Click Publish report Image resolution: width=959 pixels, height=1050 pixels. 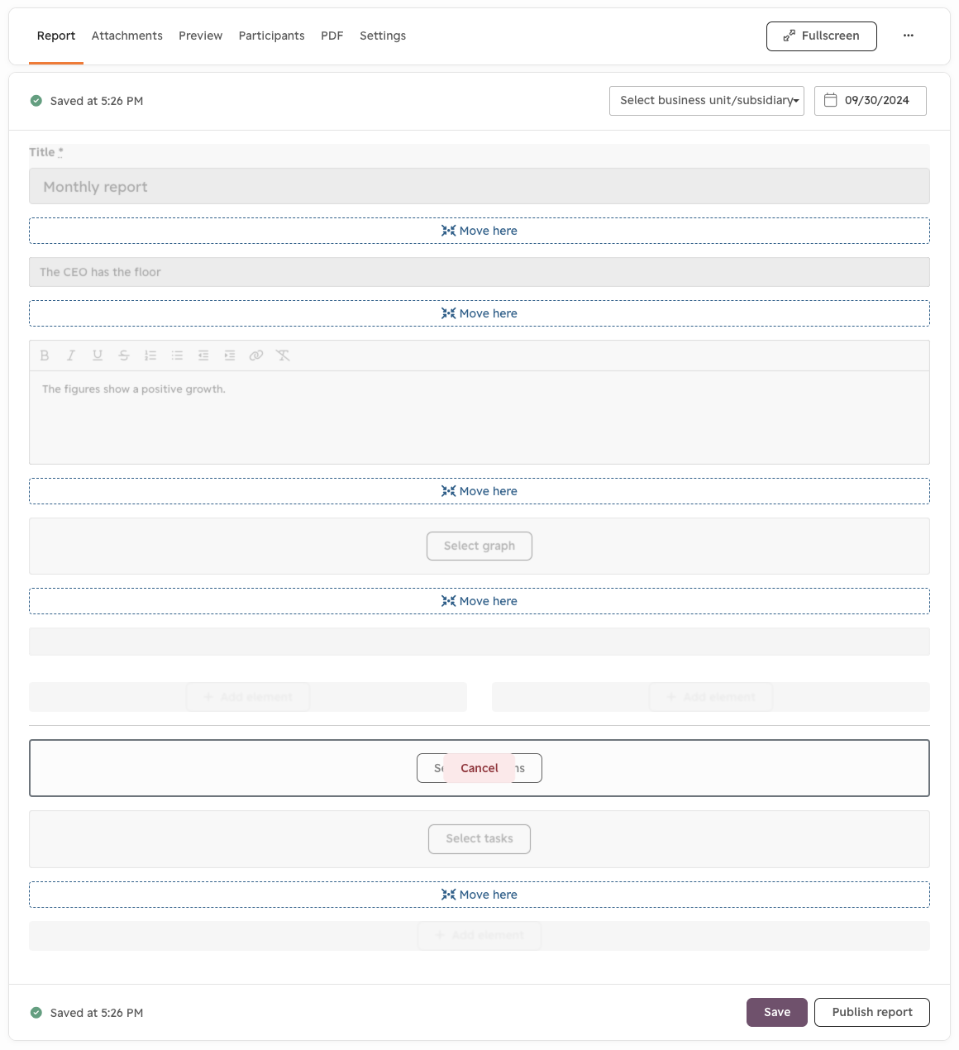coord(872,1013)
